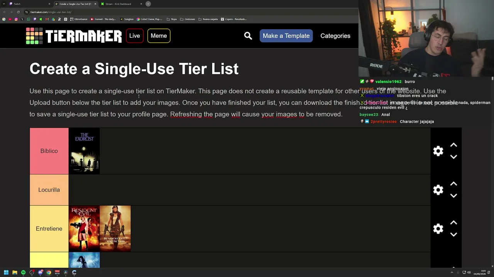The image size is (494, 277).
Task: Move Bíblico tier up with arrow
Action: tap(453, 145)
